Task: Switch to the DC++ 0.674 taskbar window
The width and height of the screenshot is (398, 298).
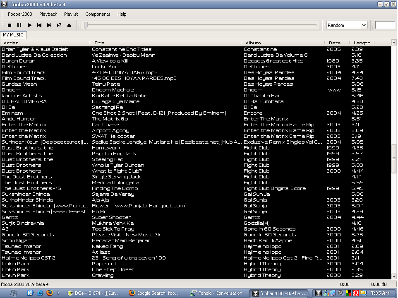Action: pyautogui.click(x=94, y=293)
